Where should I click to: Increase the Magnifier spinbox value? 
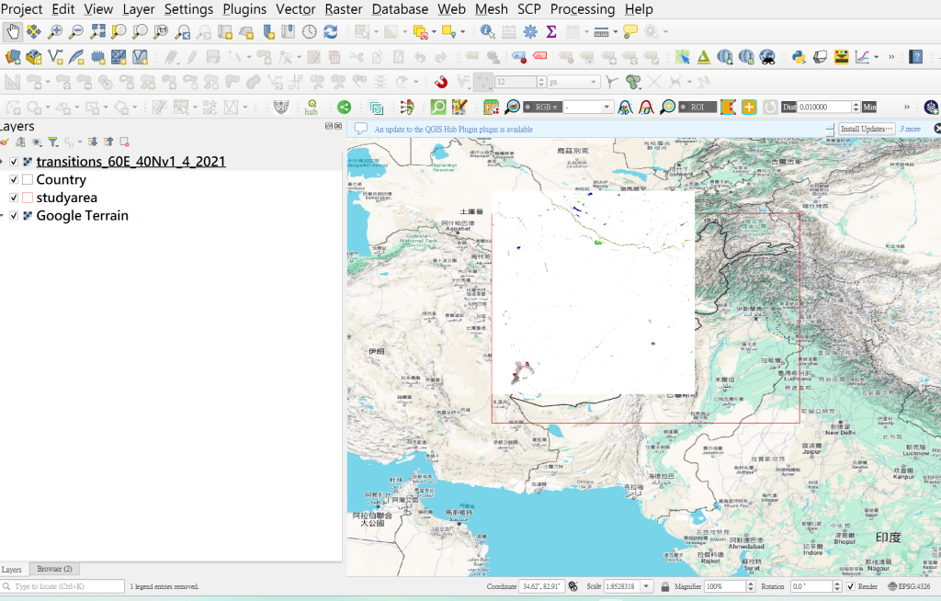pos(750,584)
